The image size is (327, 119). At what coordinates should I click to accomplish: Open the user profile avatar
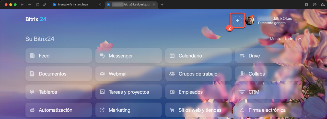click(x=250, y=21)
